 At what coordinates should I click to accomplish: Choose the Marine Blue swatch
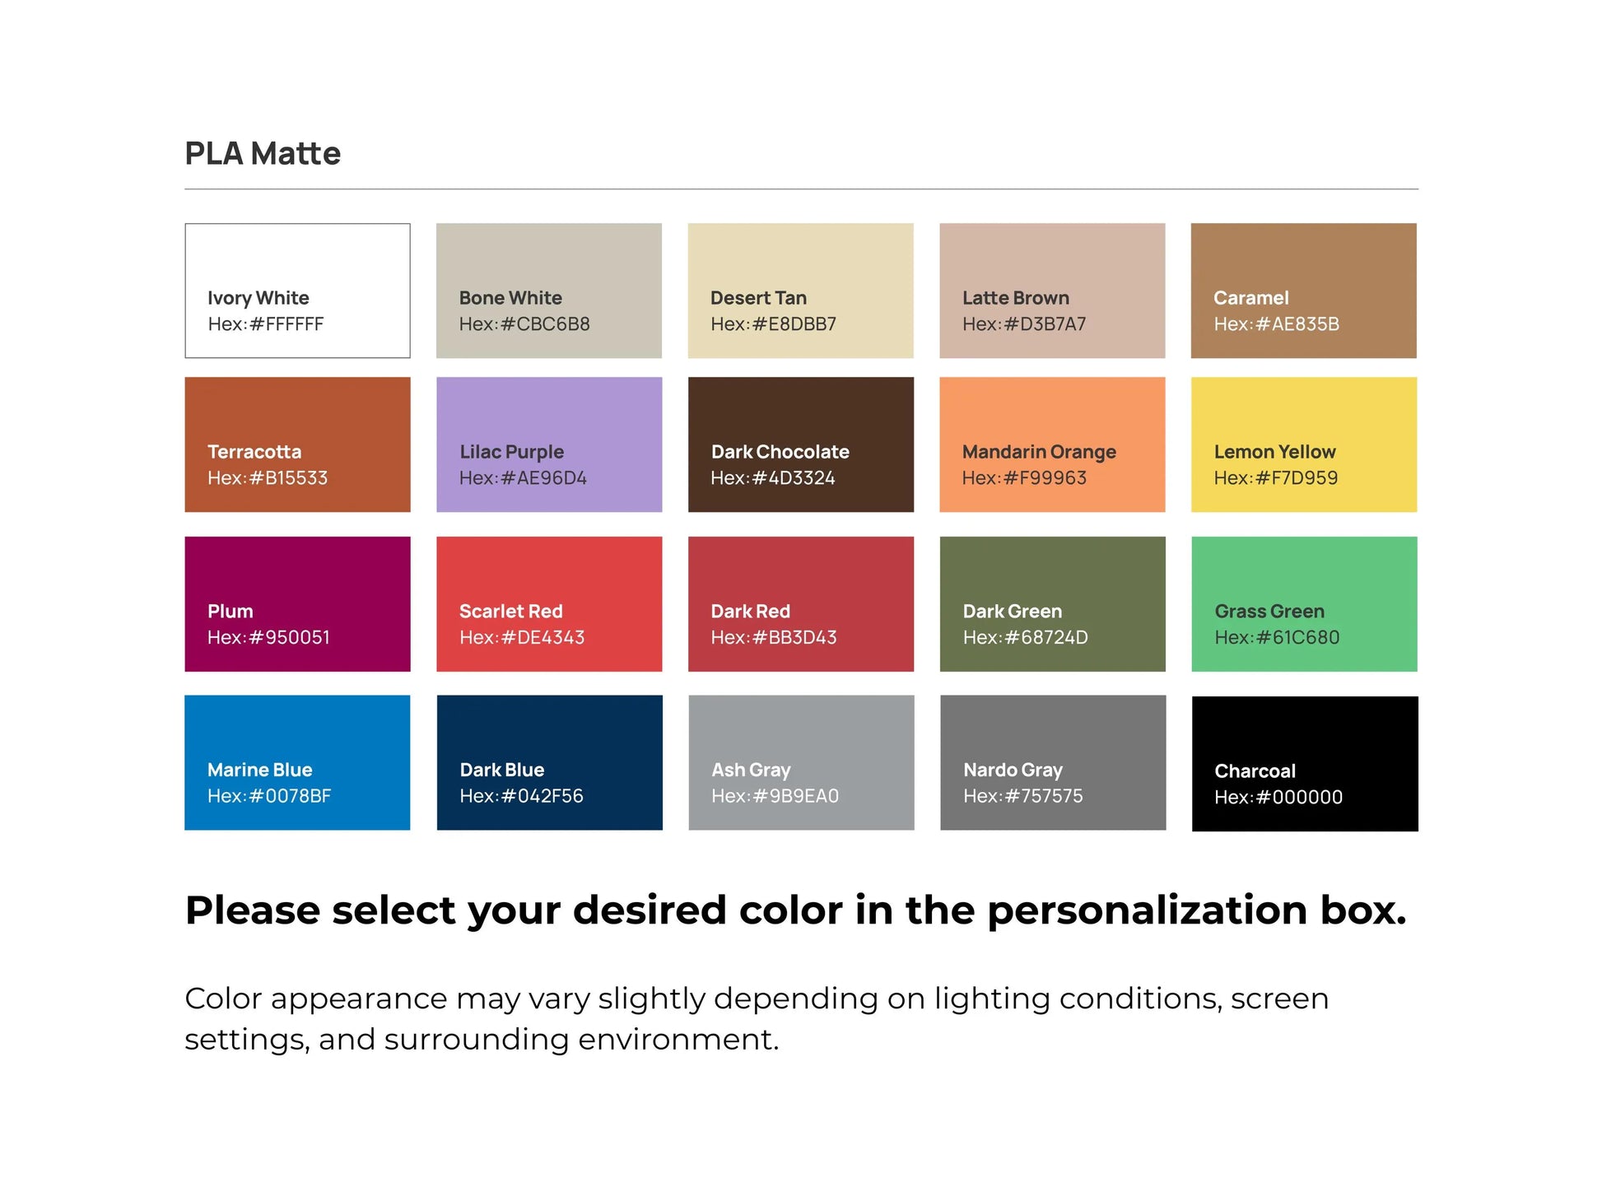297,762
